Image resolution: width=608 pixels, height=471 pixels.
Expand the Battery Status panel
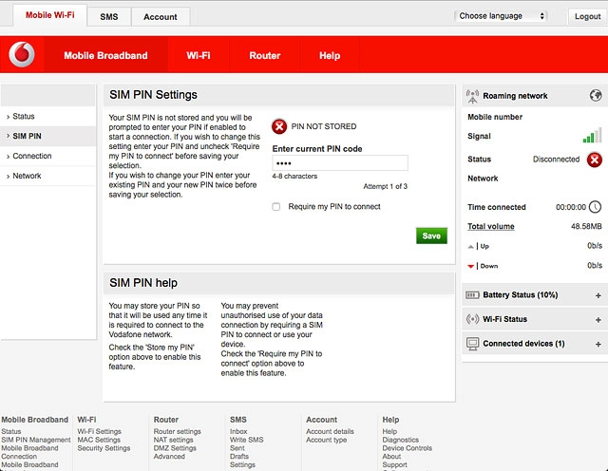[x=598, y=295]
